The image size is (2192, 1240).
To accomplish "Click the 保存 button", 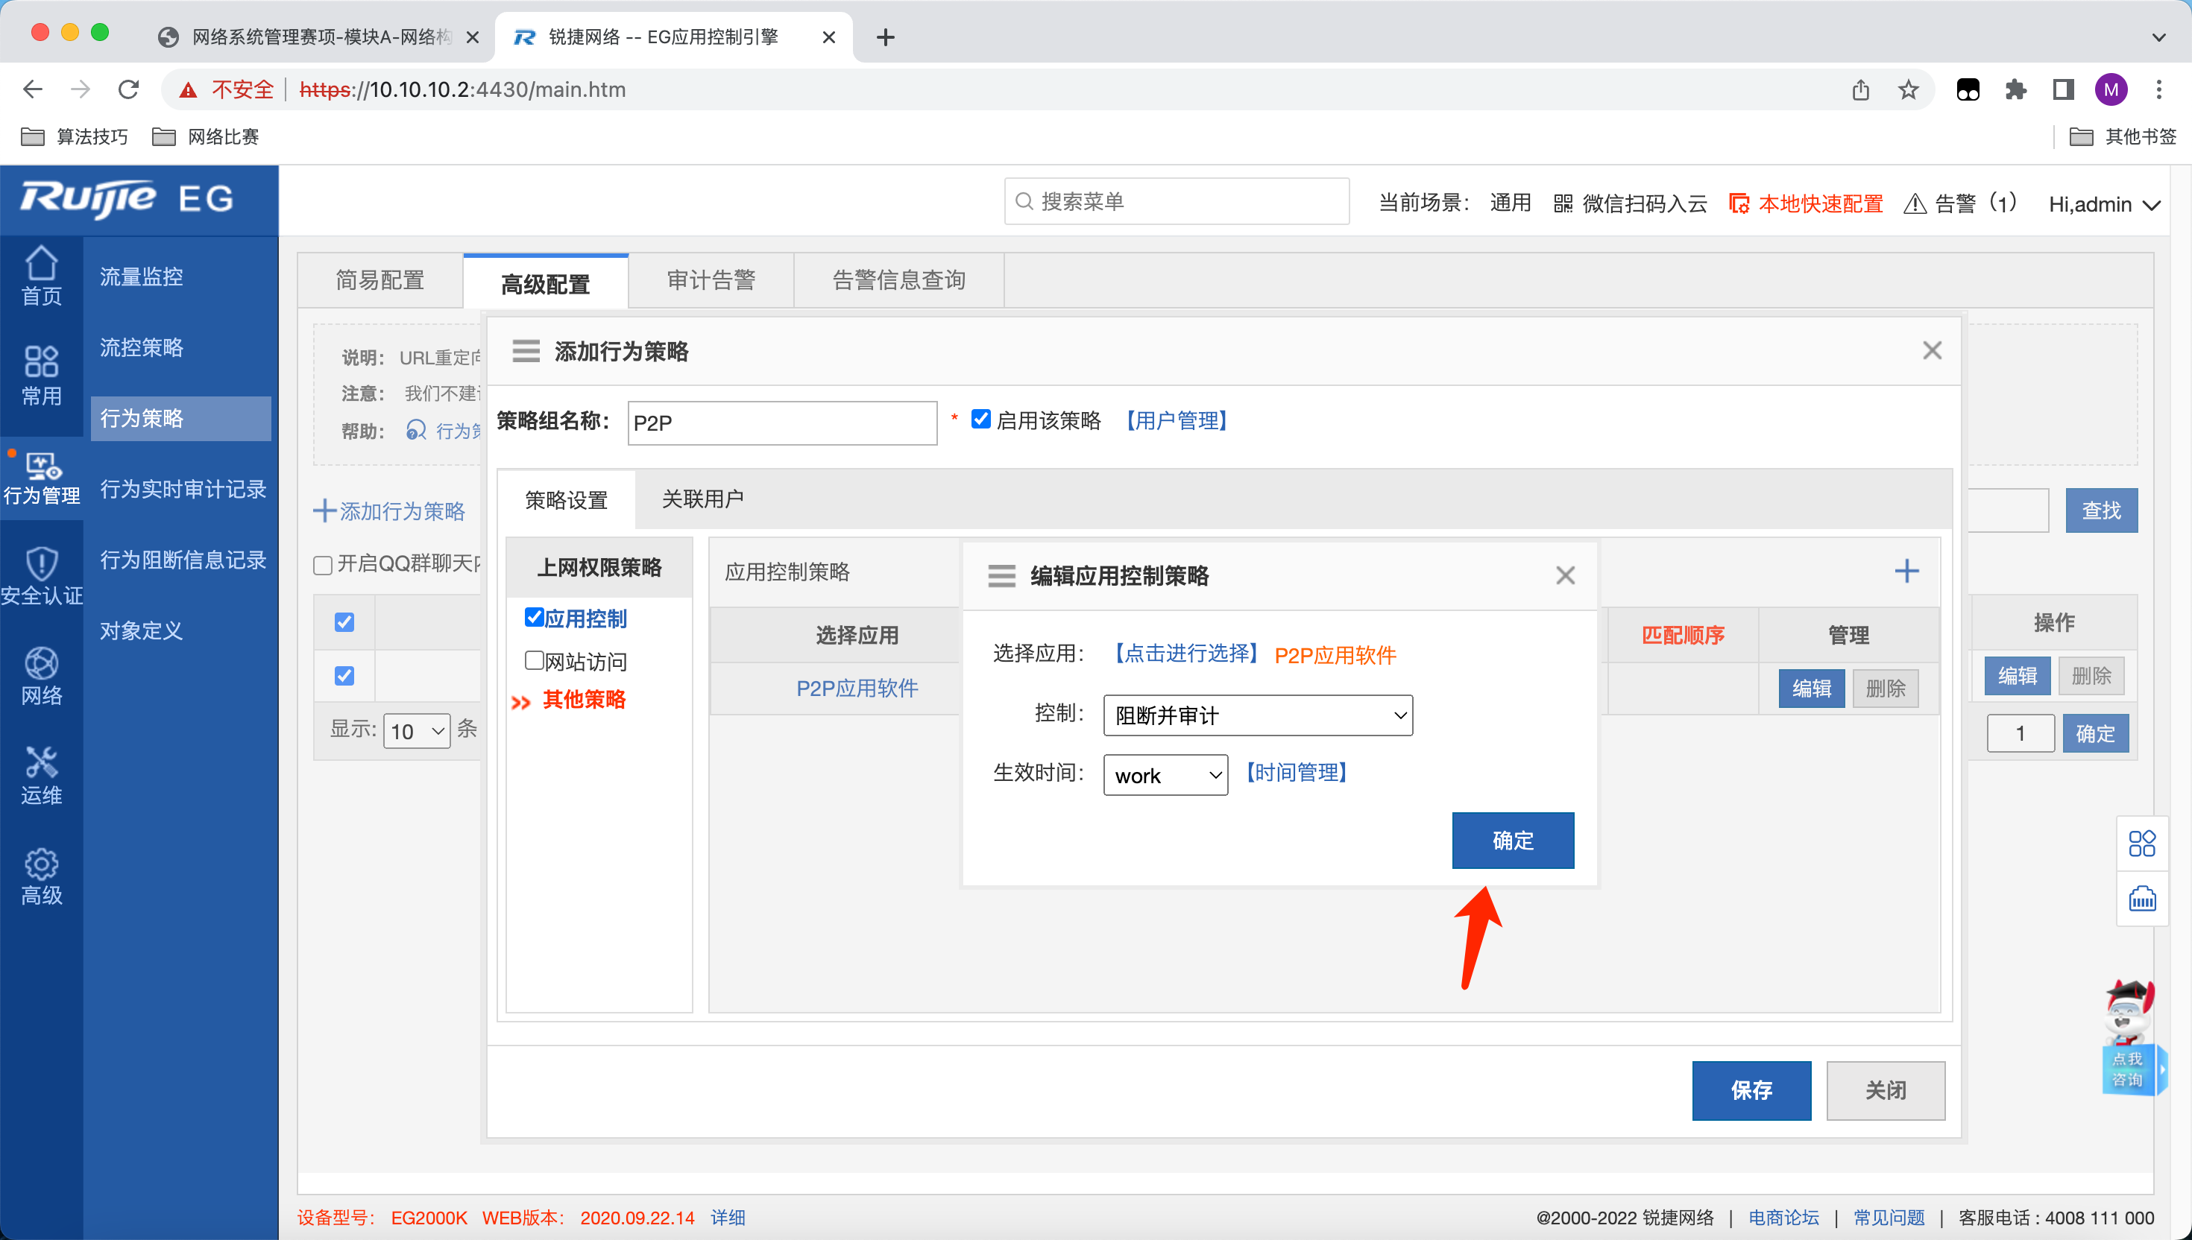I will [1751, 1089].
